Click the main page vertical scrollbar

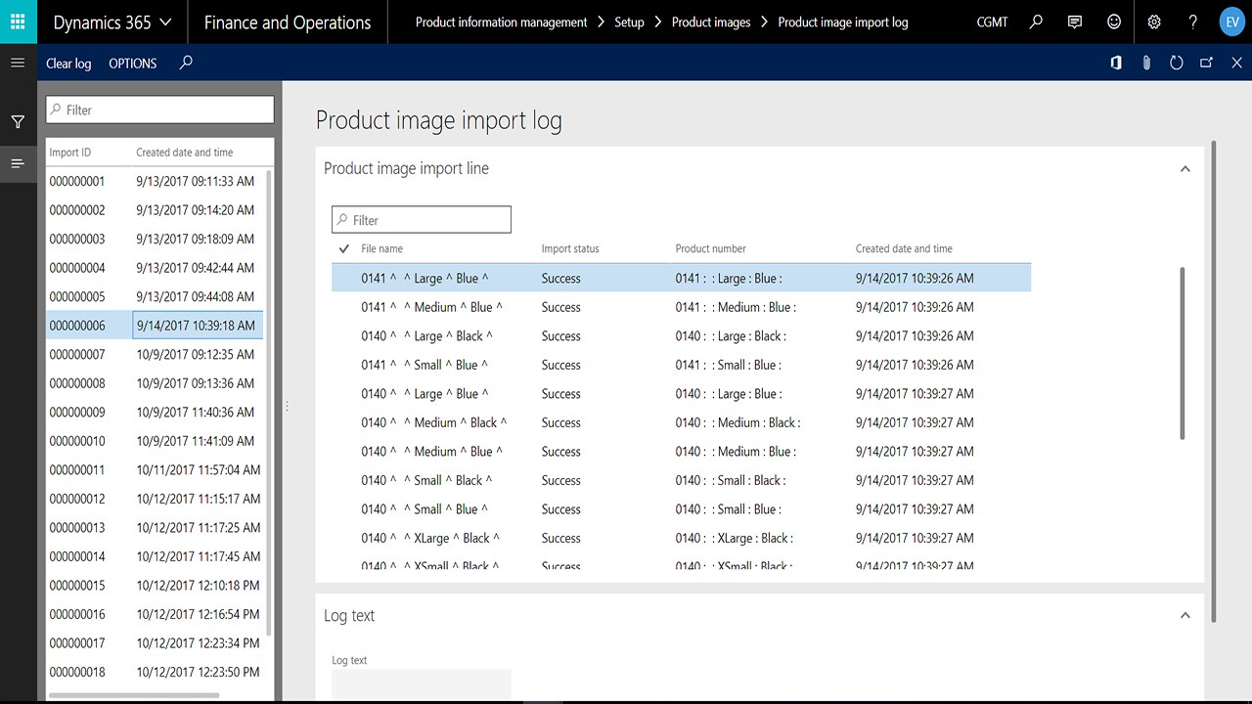(1214, 381)
